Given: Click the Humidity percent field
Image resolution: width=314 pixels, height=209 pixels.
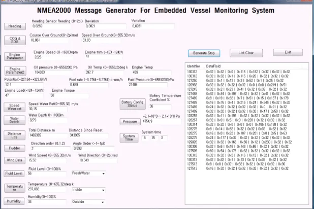Looking at the screenshot, I should point(47,202).
